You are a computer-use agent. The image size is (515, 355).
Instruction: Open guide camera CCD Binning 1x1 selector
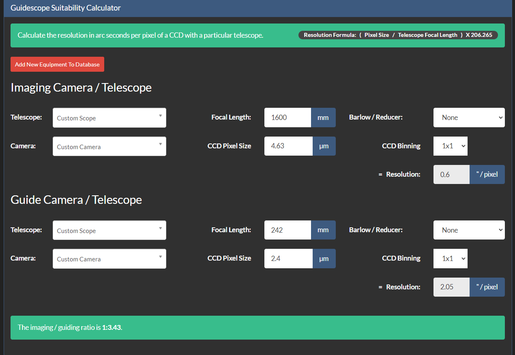tap(450, 259)
